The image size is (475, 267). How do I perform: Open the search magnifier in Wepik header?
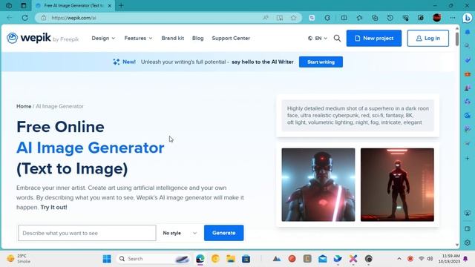[x=337, y=38]
